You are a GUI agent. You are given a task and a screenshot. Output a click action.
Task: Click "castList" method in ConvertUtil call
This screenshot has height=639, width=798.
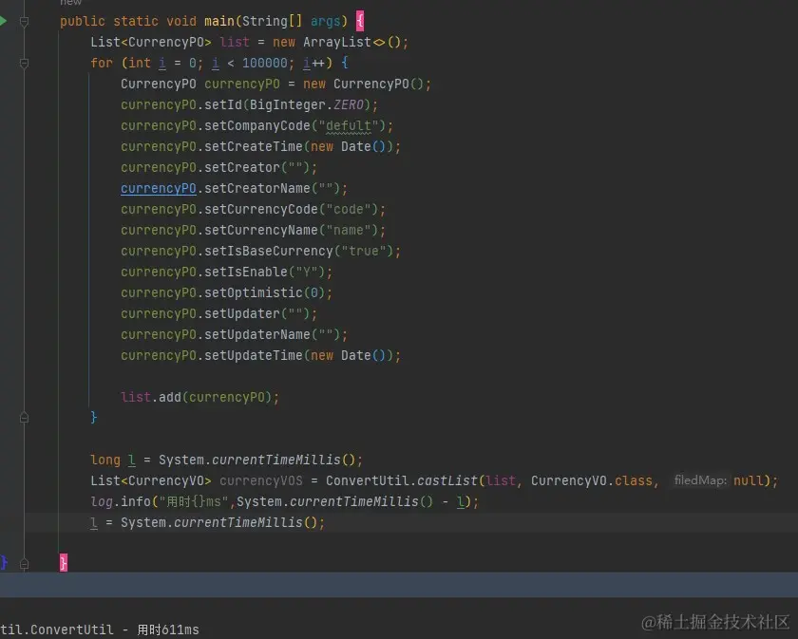[x=447, y=480]
